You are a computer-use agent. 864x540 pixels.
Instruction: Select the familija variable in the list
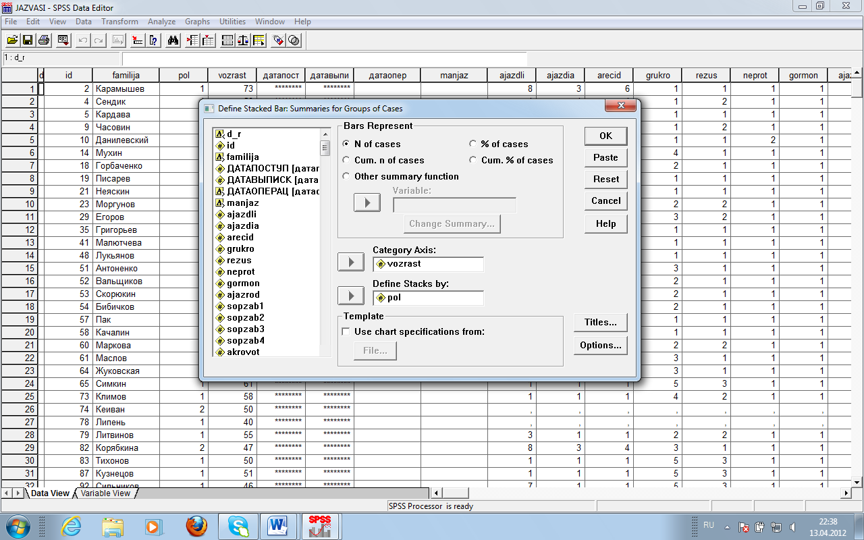click(242, 157)
